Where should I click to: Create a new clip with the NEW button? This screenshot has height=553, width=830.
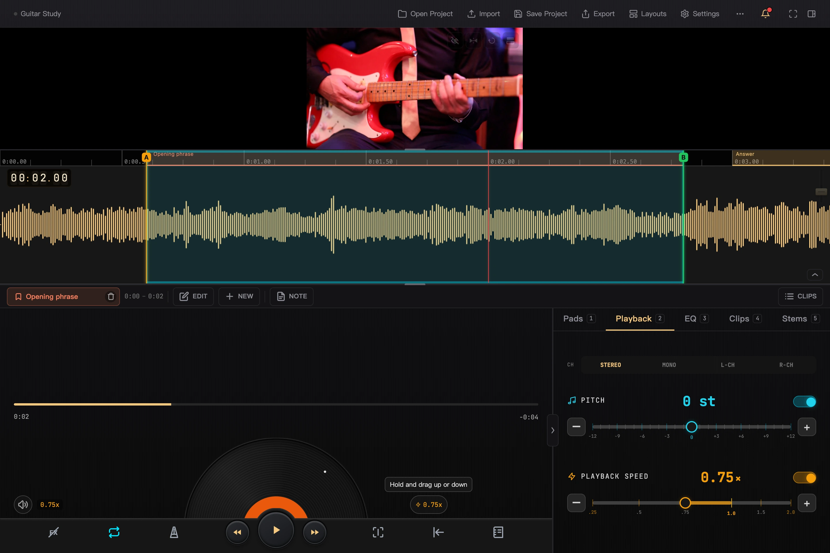239,296
